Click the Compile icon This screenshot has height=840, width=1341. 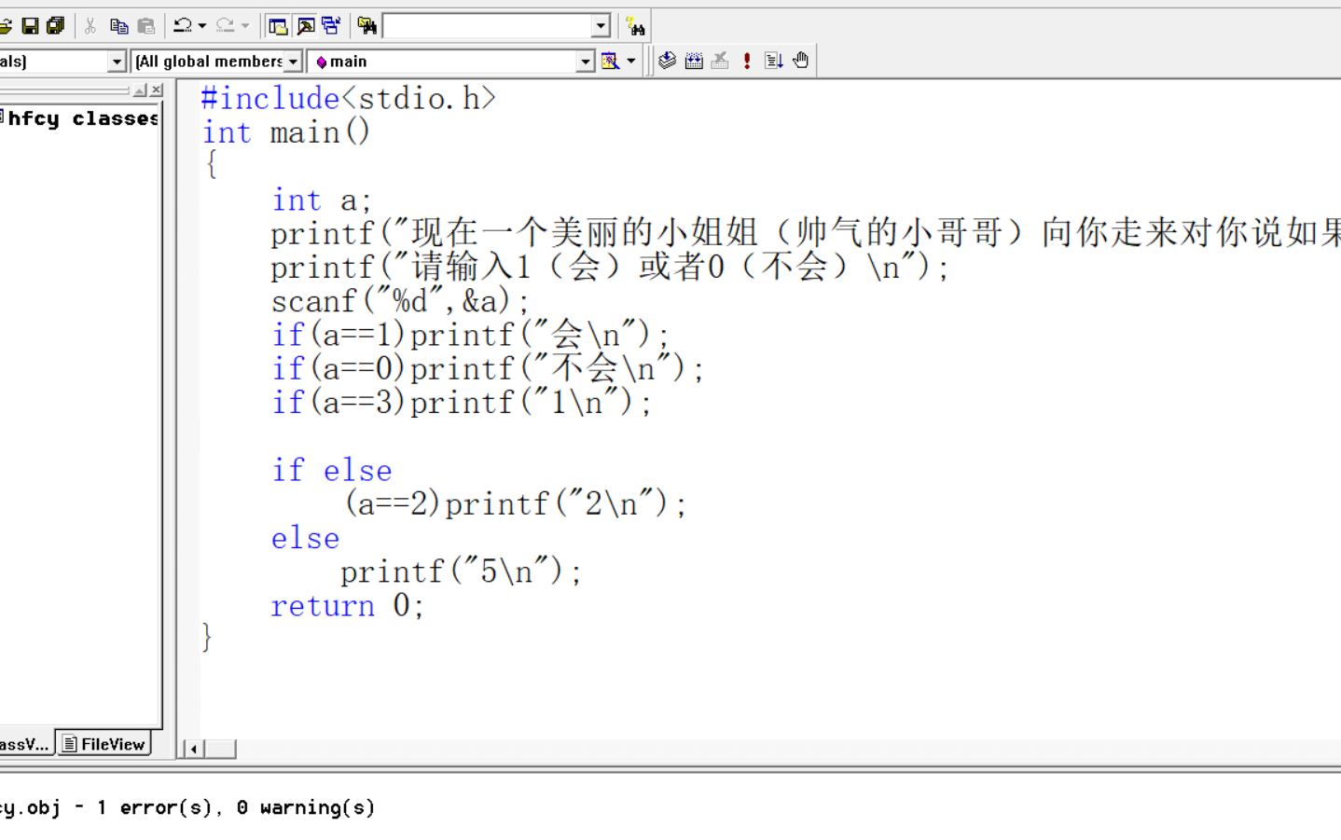[x=667, y=61]
